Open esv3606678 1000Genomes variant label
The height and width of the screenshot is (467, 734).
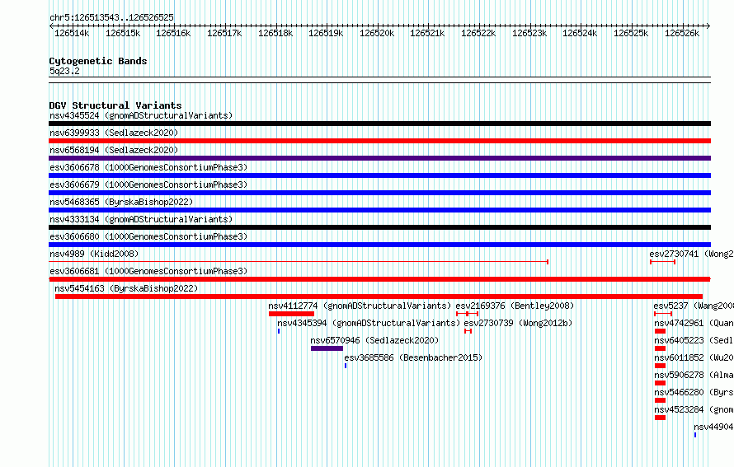coord(148,167)
